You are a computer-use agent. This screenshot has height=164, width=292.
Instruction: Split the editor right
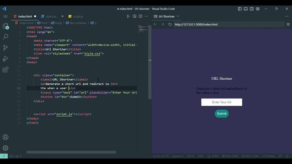140,16
